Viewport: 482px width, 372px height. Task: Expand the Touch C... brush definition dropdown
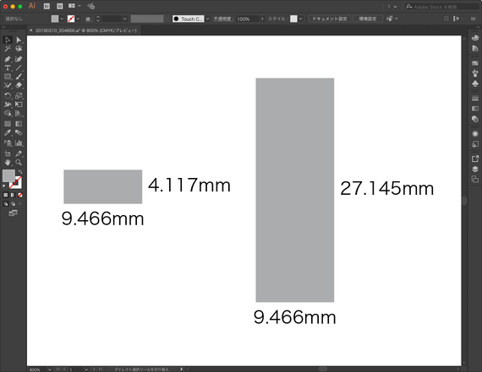point(207,19)
